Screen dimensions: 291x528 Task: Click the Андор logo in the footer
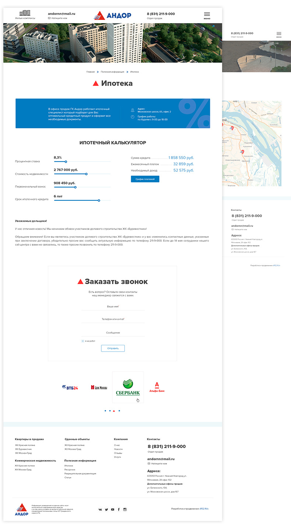pyautogui.click(x=21, y=509)
